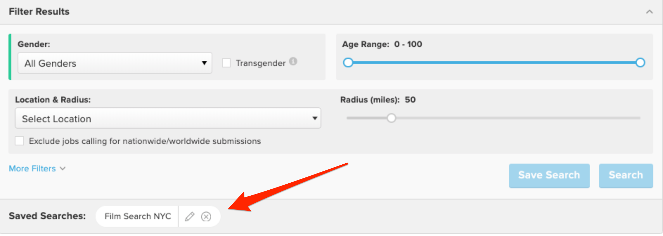Enable the Transgender checkbox
663x236 pixels.
(226, 63)
